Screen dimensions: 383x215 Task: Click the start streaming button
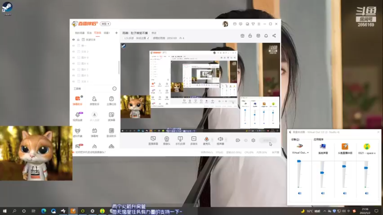point(268,140)
